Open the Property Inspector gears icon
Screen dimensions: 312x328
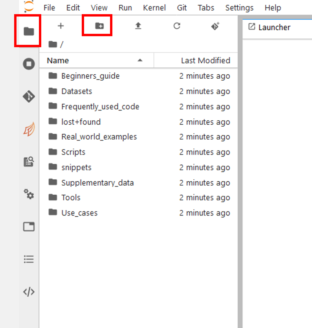tap(29, 194)
